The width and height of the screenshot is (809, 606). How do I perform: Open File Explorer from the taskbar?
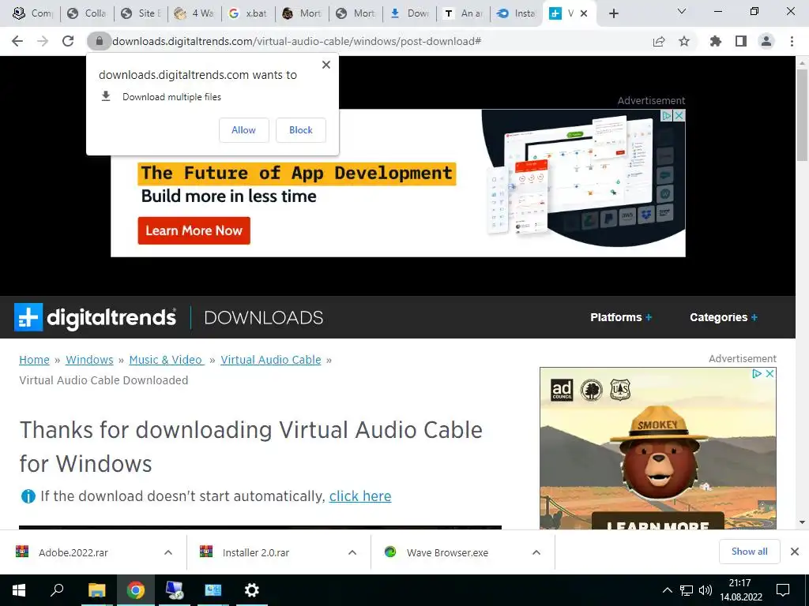point(96,590)
